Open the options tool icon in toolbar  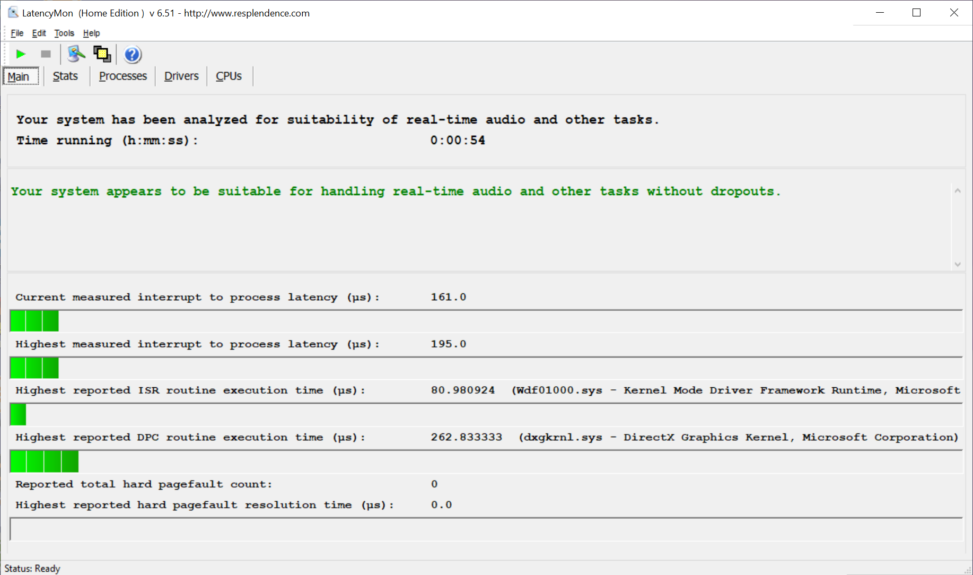76,54
